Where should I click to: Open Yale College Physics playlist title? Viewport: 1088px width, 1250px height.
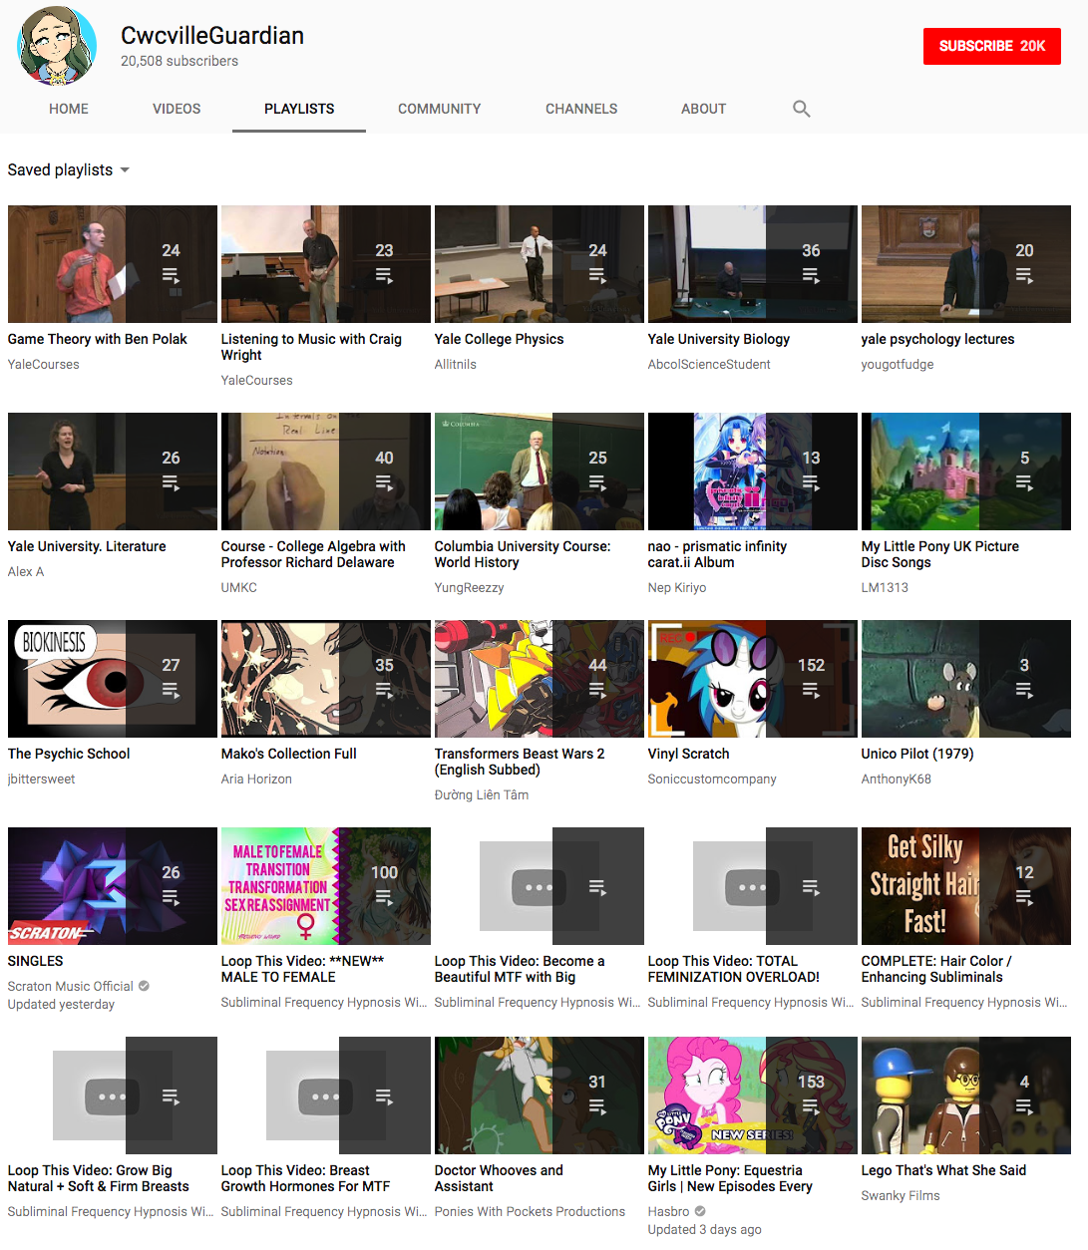point(500,339)
